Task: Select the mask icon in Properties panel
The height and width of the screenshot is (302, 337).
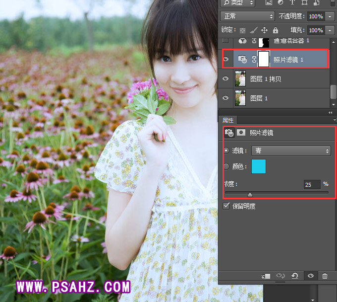Action: tap(241, 133)
